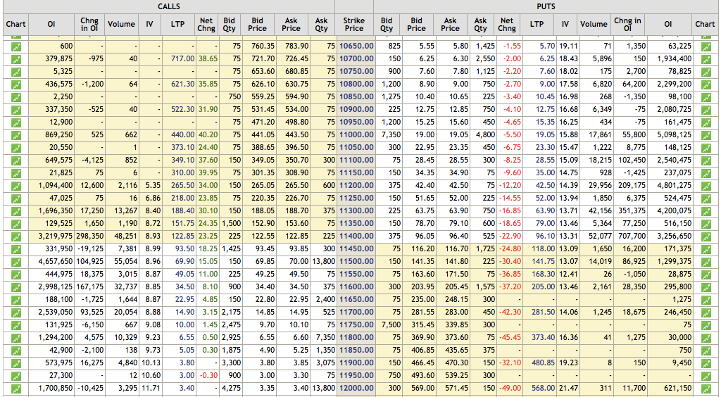The width and height of the screenshot is (721, 397).
Task: Open calls chart icon for 11300.00 strike
Action: point(16,211)
